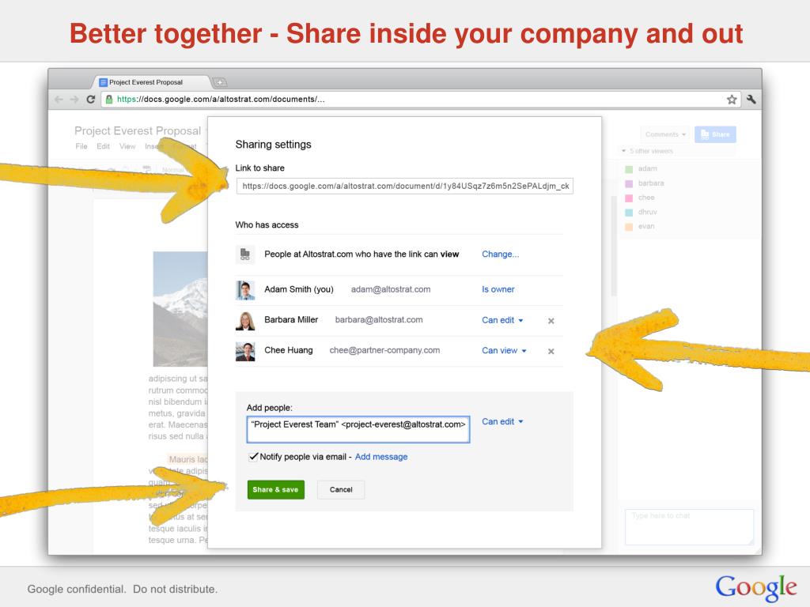
Task: Click Adam Smith's profile photo
Action: 245,290
